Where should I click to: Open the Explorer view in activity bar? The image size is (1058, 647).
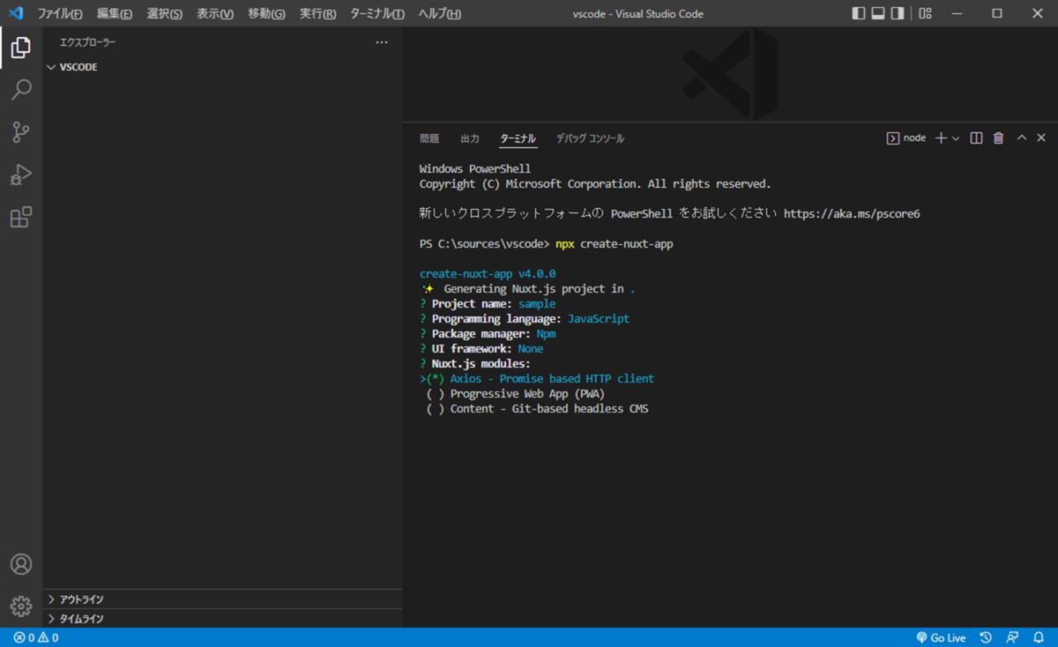[21, 48]
